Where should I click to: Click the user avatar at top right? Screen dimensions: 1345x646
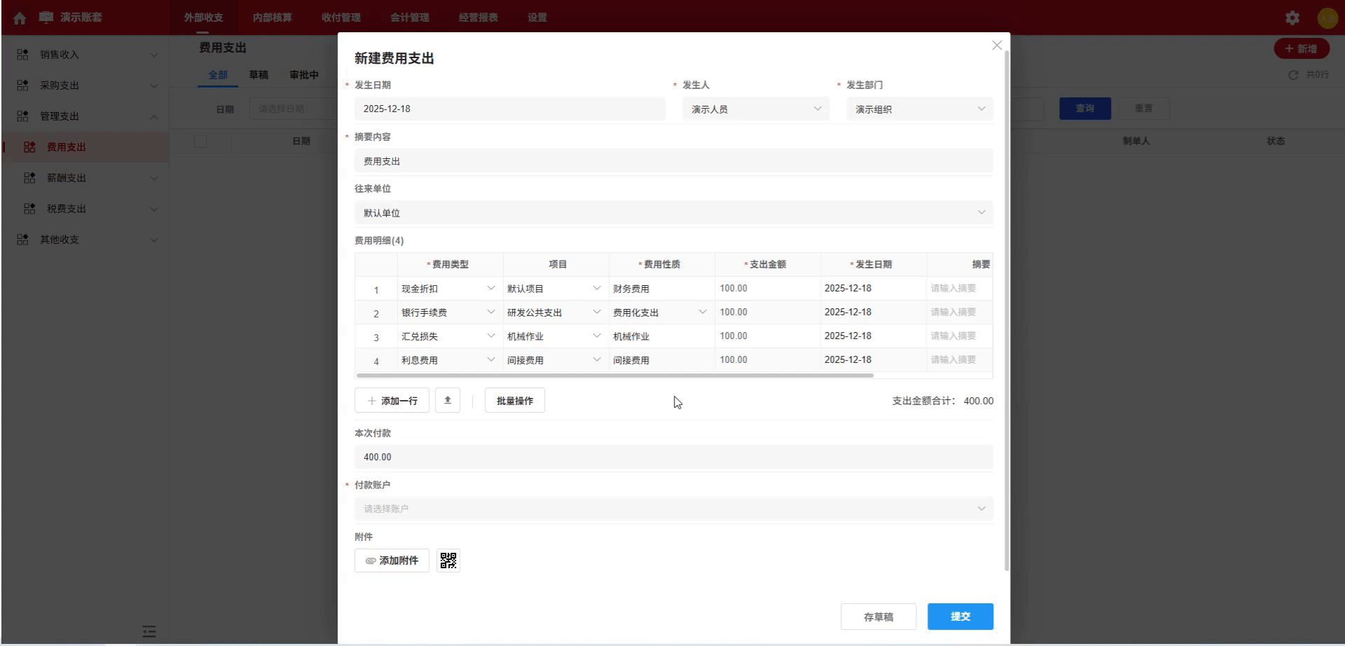click(x=1328, y=18)
